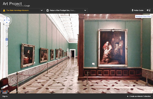Go down a floor with the down triangle
153x99 pixels.
(7, 44)
